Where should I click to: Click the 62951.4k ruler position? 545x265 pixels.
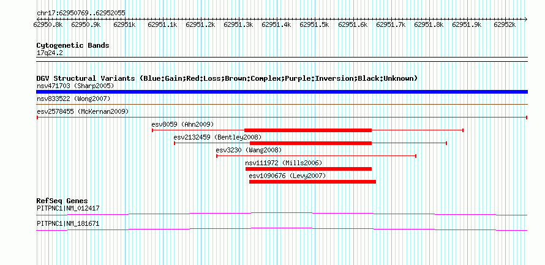pos(276,24)
